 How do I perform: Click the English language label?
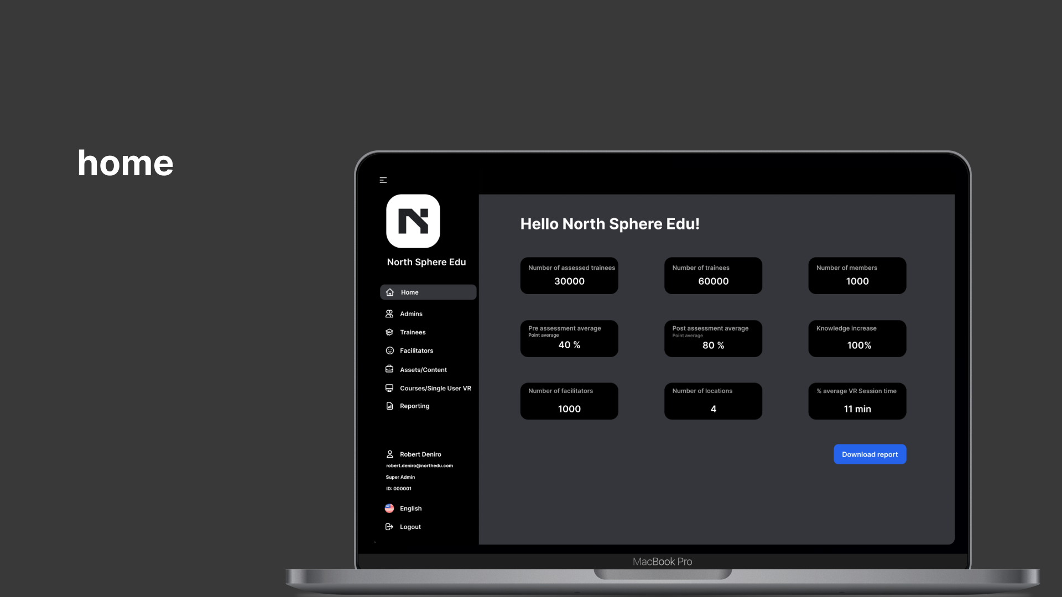(x=410, y=509)
